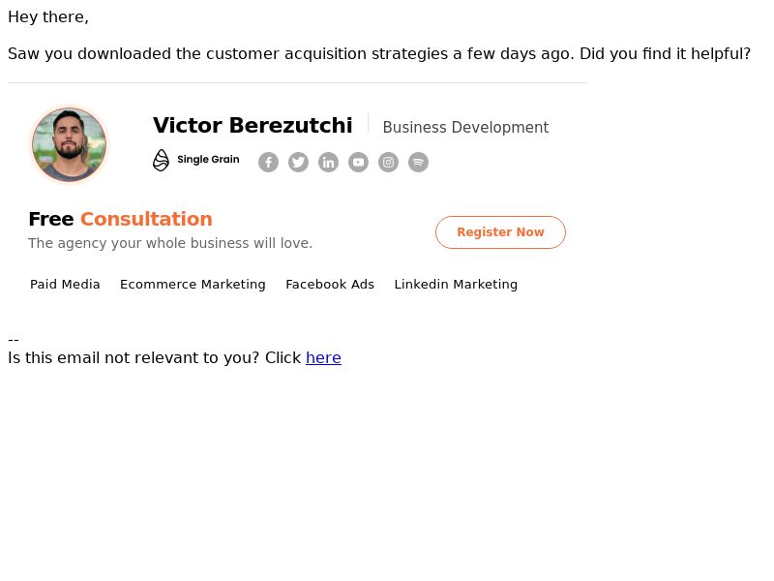Click the Single Grain company name text
Viewport: 774px width, 581px height.
click(x=208, y=159)
